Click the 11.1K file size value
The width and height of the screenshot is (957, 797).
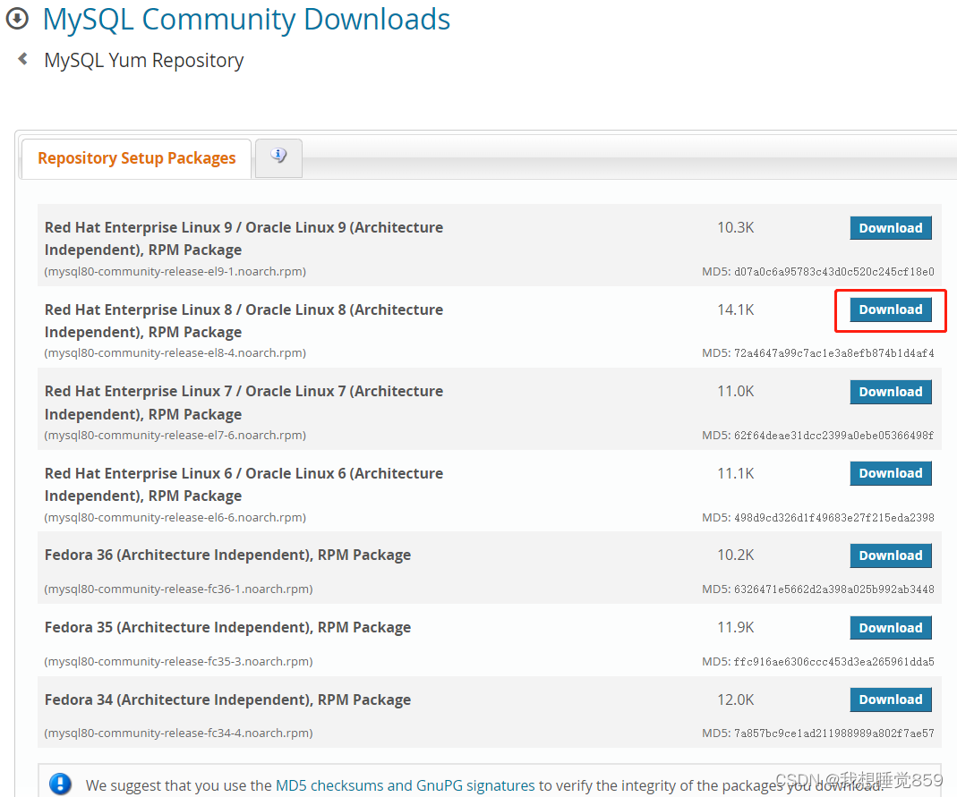pyautogui.click(x=736, y=473)
